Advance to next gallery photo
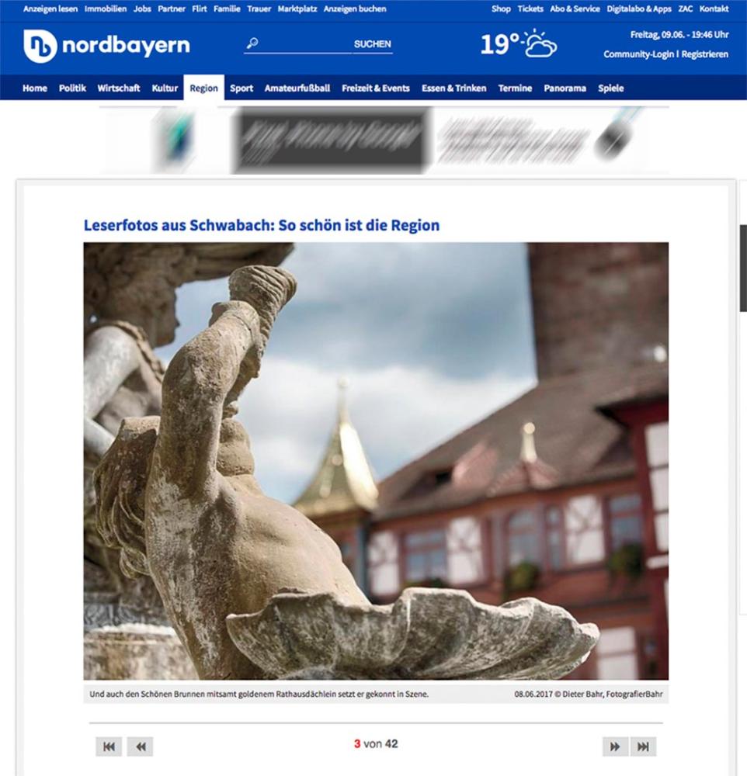 point(615,747)
